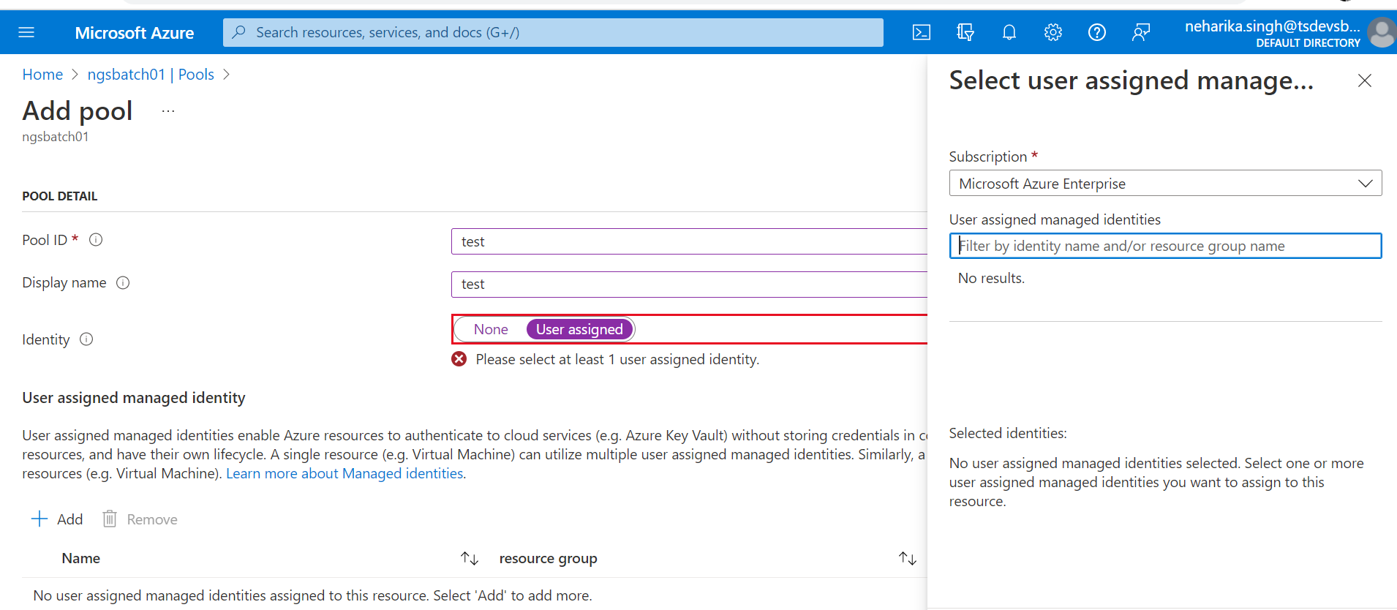Select None for Identity
This screenshot has height=610, width=1397.
(491, 330)
